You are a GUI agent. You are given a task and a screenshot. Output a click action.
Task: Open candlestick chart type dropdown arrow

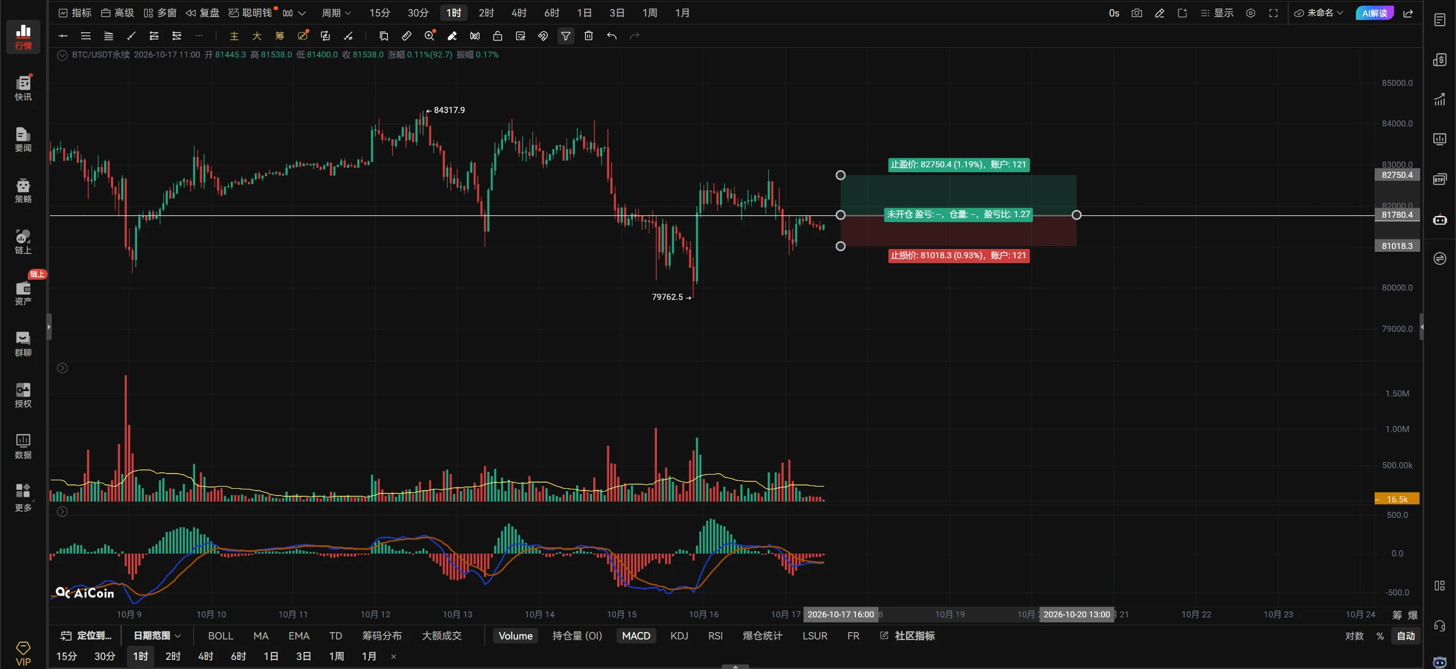coord(302,13)
